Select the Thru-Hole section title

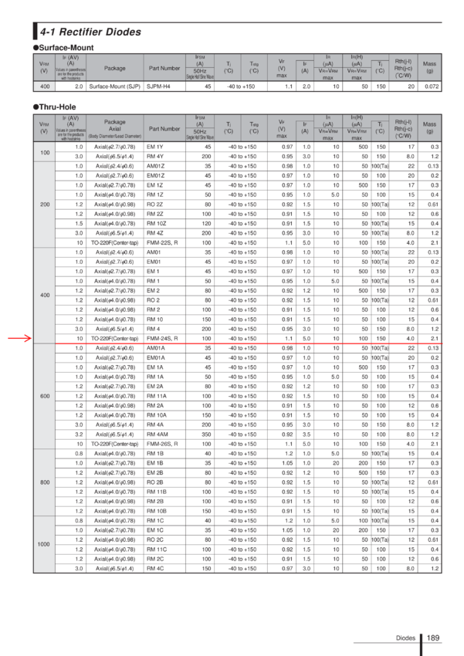[54, 107]
